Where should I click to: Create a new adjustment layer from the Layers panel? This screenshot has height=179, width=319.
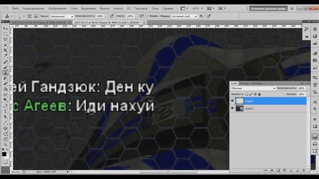click(x=285, y=171)
